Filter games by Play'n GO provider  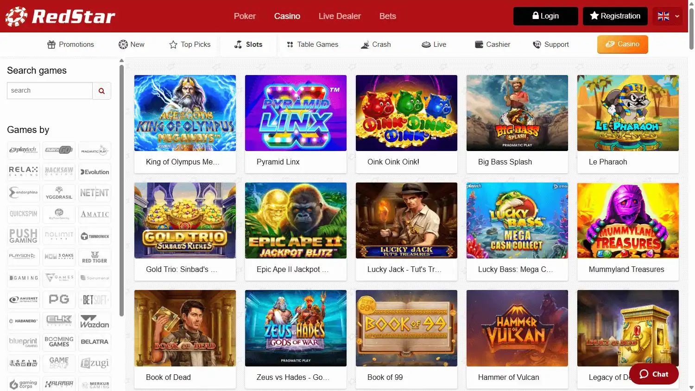[x=59, y=150]
